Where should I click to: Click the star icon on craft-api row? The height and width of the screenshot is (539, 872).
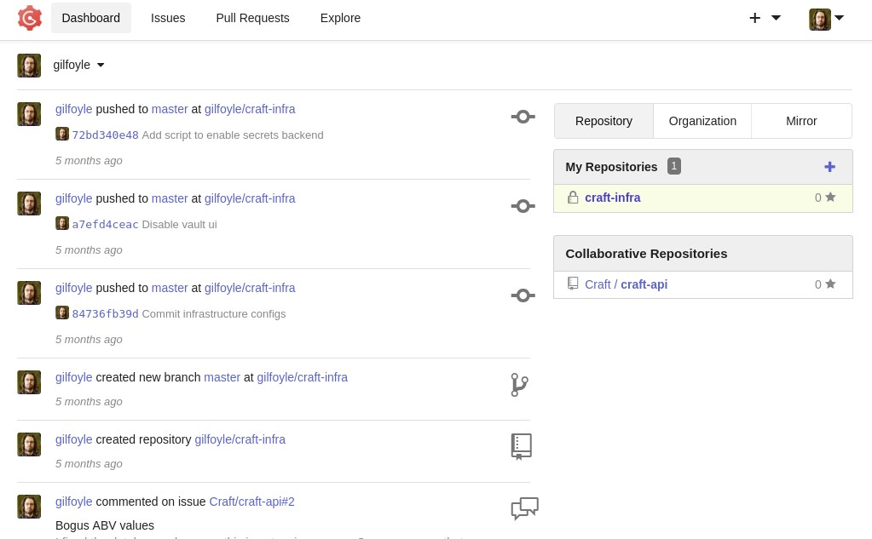pos(830,284)
